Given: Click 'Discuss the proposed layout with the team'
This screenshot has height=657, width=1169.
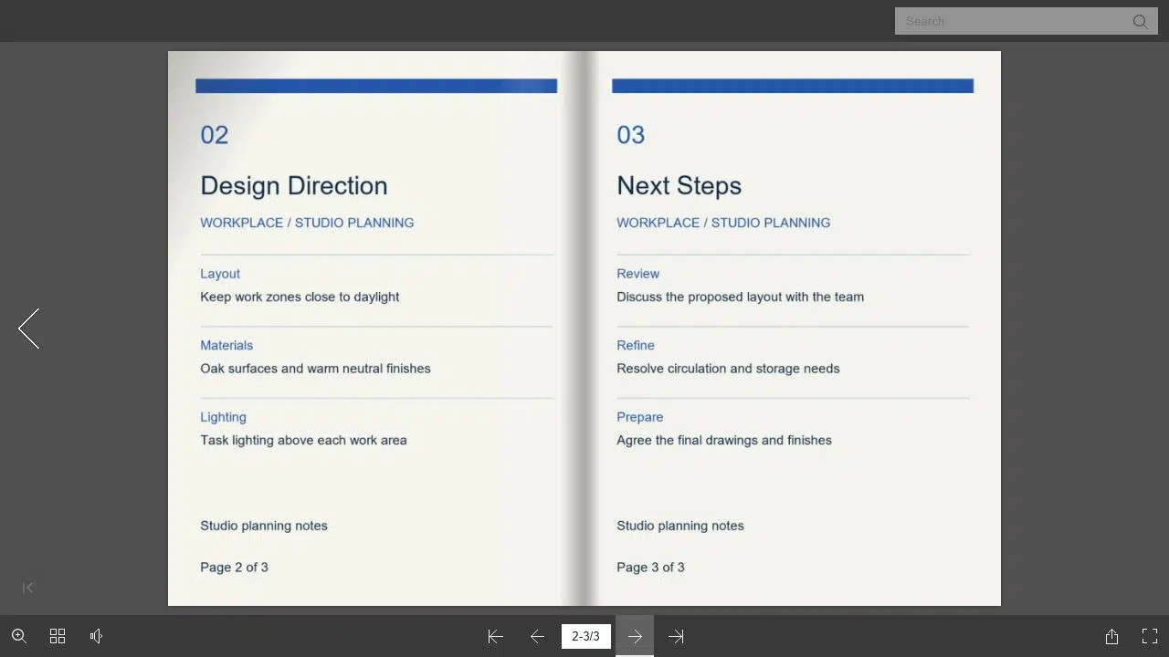Looking at the screenshot, I should pyautogui.click(x=740, y=297).
